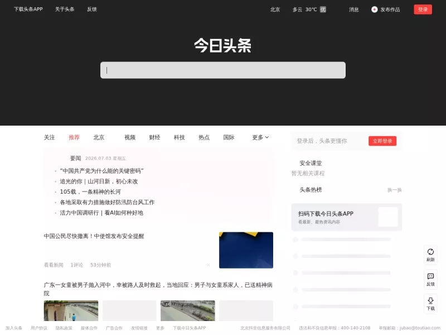Switch to the 视频 tab
Image resolution: width=446 pixels, height=335 pixels.
pos(130,137)
